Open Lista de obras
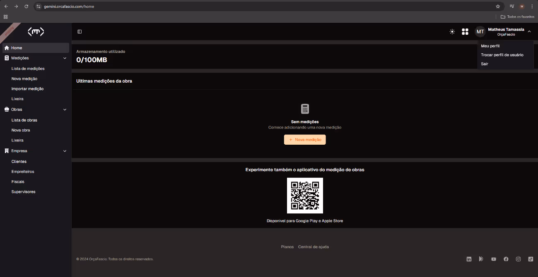The height and width of the screenshot is (277, 538). (x=24, y=120)
